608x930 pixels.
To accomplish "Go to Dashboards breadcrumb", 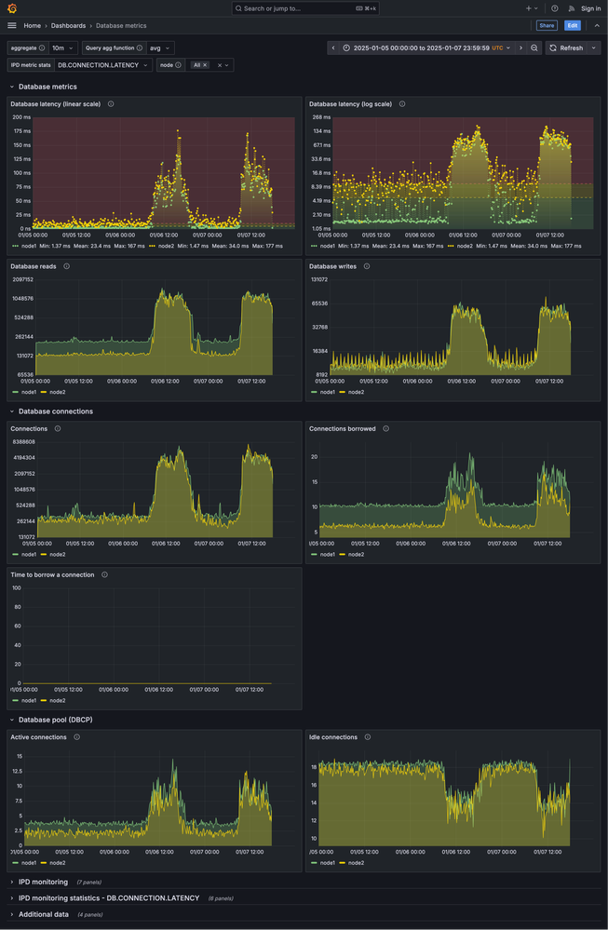I will (x=68, y=25).
